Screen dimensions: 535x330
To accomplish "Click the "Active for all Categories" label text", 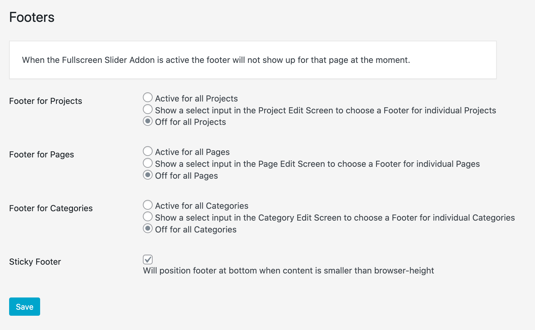I will (x=202, y=206).
